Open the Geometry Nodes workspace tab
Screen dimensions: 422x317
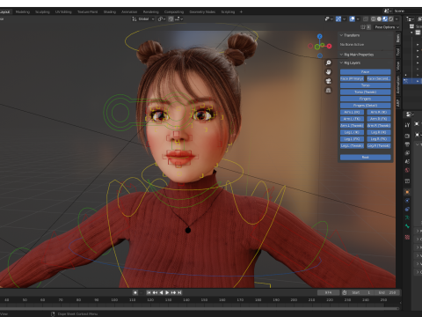[202, 12]
